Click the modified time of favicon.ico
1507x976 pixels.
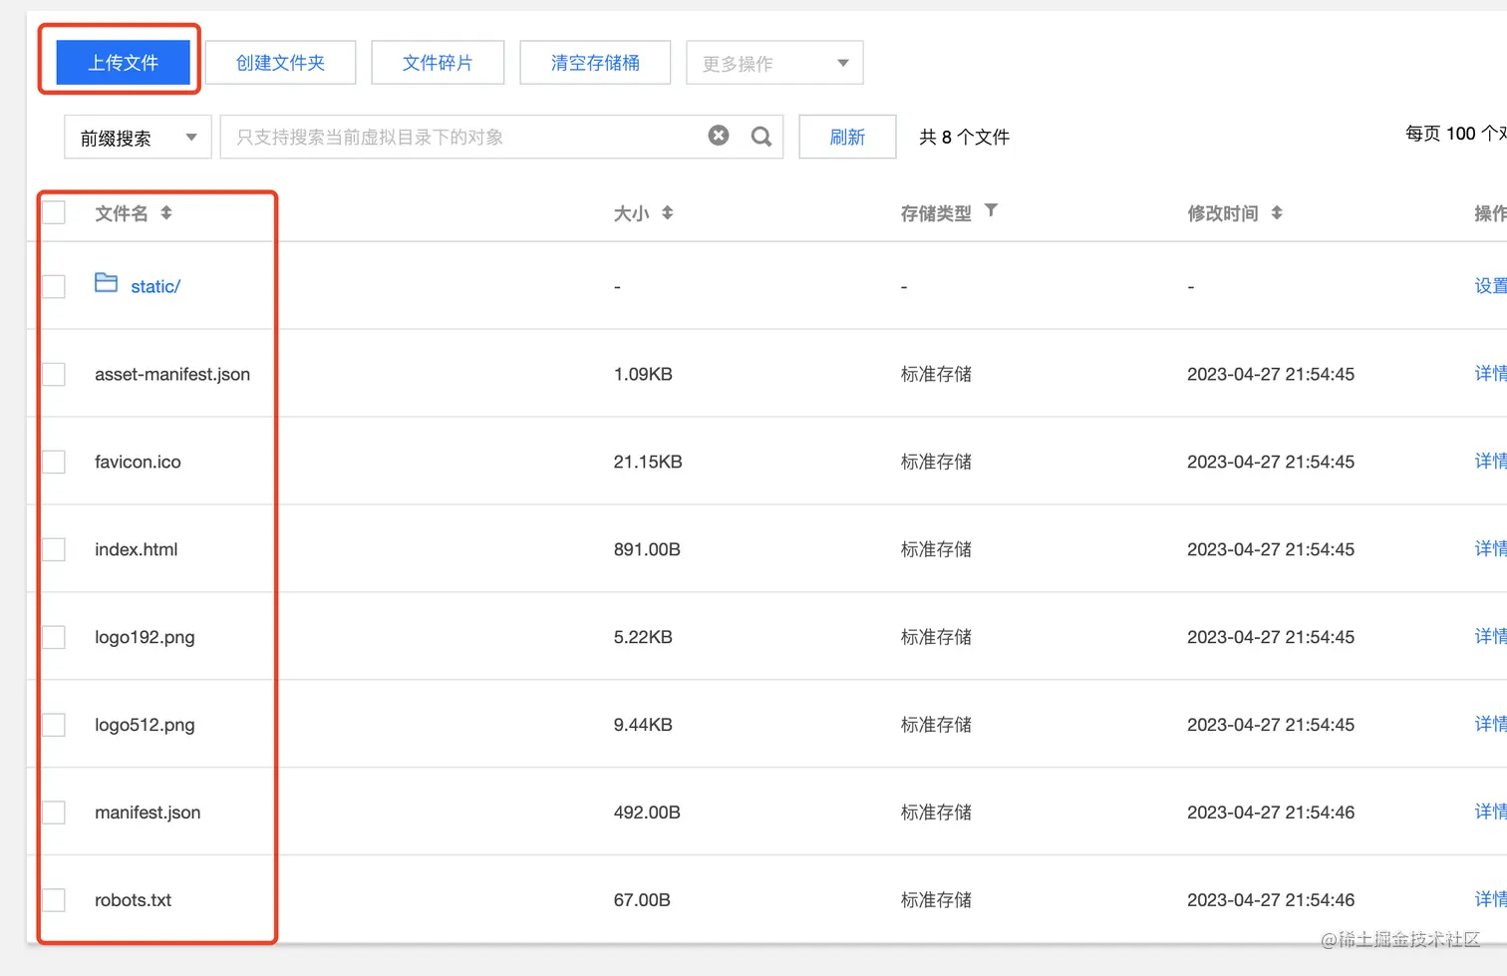point(1271,462)
